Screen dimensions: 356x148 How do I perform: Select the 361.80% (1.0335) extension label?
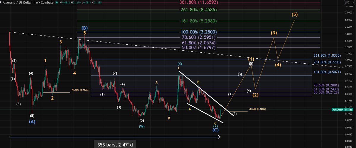point(327,56)
